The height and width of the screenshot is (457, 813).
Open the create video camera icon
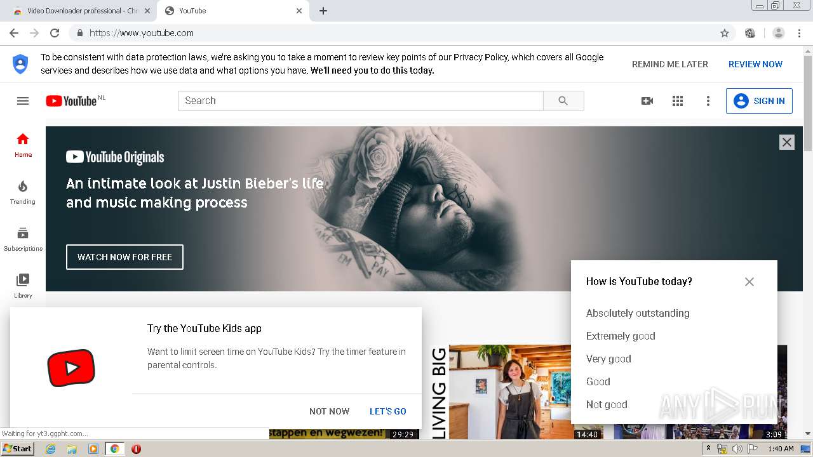647,101
